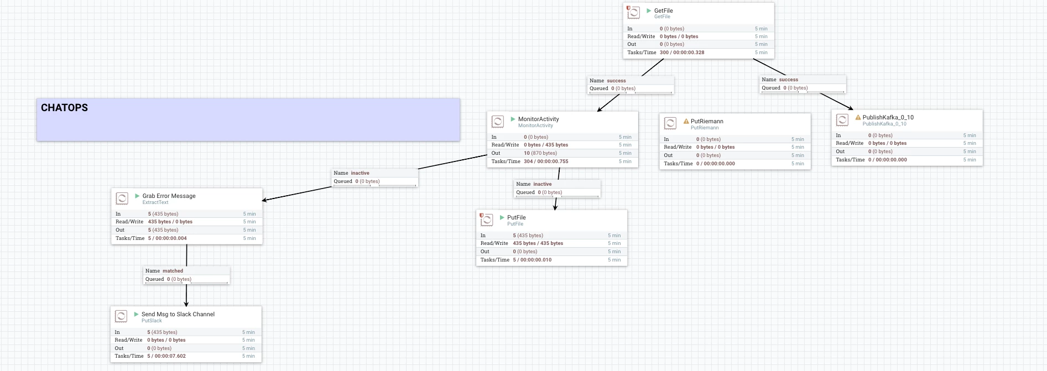Click the PublishKafka_0_10 processor icon

pyautogui.click(x=842, y=119)
